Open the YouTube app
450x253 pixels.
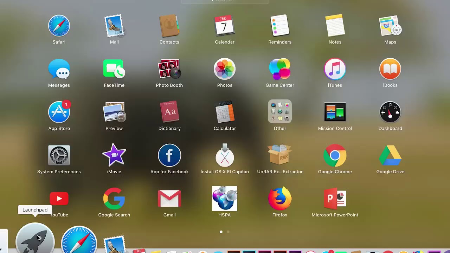pyautogui.click(x=59, y=199)
